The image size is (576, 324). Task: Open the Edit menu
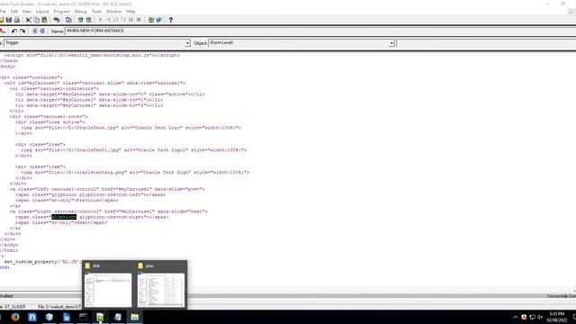[14, 12]
